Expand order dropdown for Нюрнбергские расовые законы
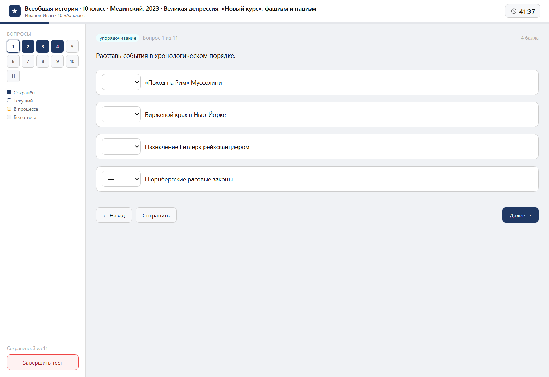This screenshot has height=377, width=549. tap(121, 179)
